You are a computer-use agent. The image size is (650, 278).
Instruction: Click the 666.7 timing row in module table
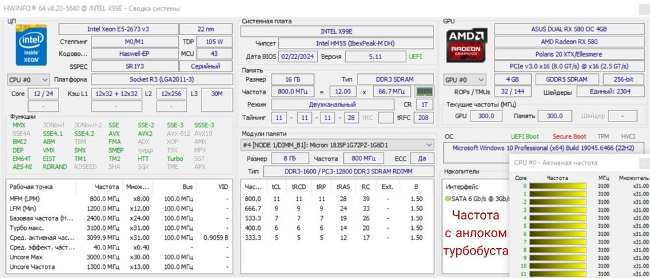click(x=337, y=208)
